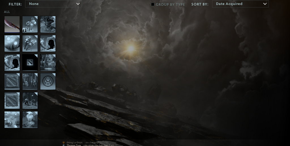The image size is (290, 146).
Task: Open the snowy terrain map item
Action: 12,119
